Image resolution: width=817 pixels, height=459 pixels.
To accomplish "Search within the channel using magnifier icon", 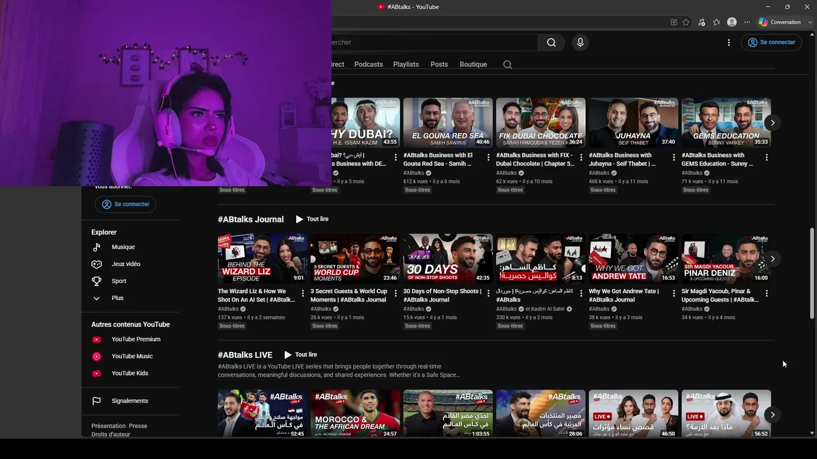I will pos(507,64).
